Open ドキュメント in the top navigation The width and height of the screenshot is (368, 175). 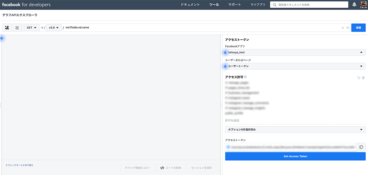point(190,5)
